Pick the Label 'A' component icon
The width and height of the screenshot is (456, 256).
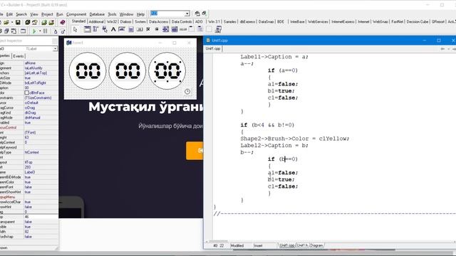click(x=113, y=29)
